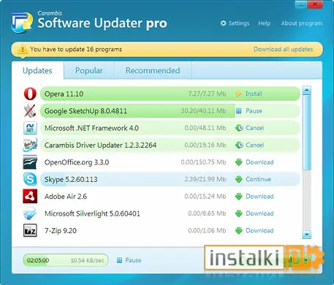Open the Popular tab
Screen dimensions: 334x285
point(89,70)
